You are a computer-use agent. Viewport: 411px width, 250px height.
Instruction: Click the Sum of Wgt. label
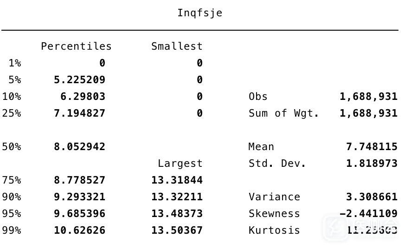[x=283, y=113]
